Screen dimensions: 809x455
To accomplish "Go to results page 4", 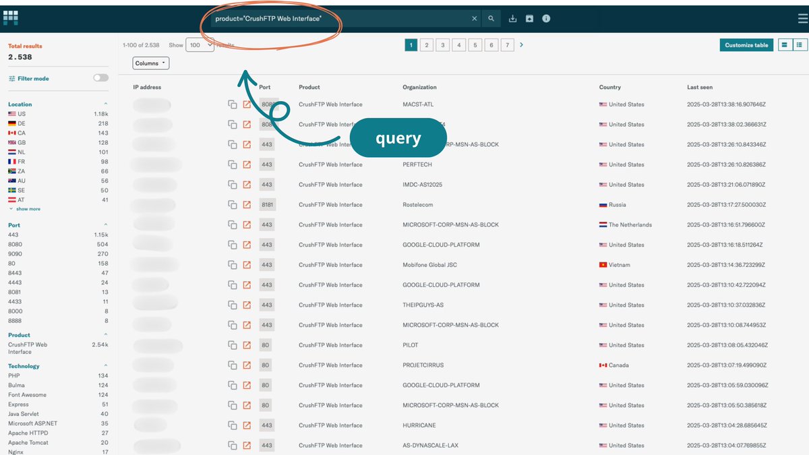I will 459,45.
